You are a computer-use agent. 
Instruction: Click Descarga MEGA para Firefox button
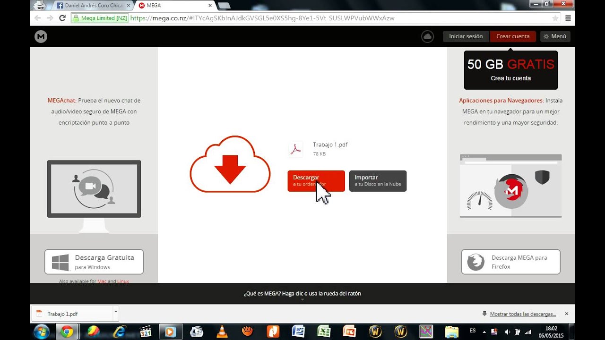511,262
